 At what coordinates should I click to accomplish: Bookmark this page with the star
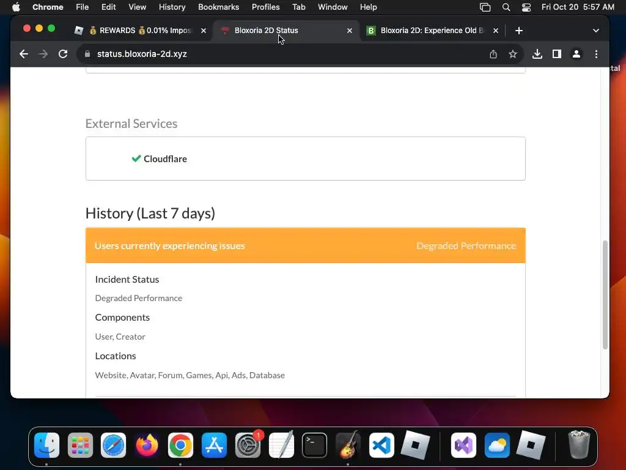513,54
